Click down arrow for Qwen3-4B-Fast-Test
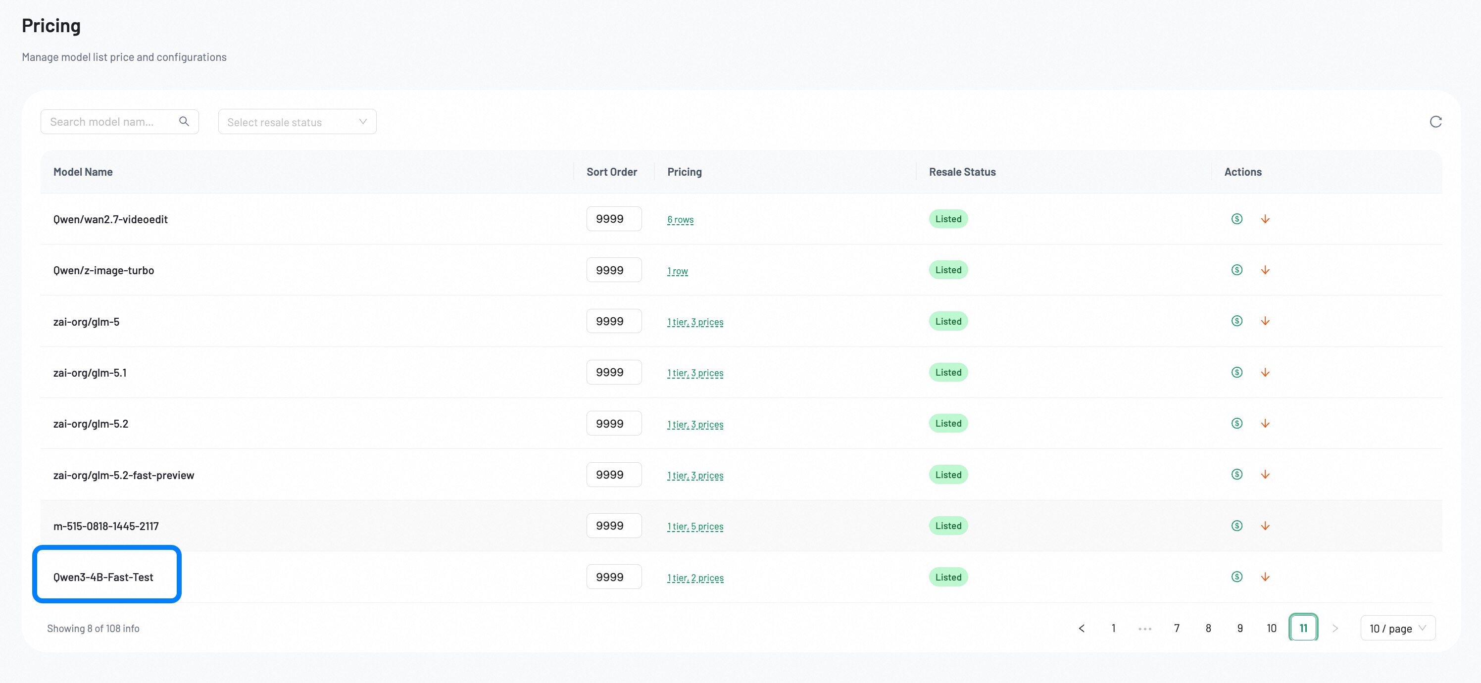Screen dimensions: 1481x683 tap(1265, 577)
